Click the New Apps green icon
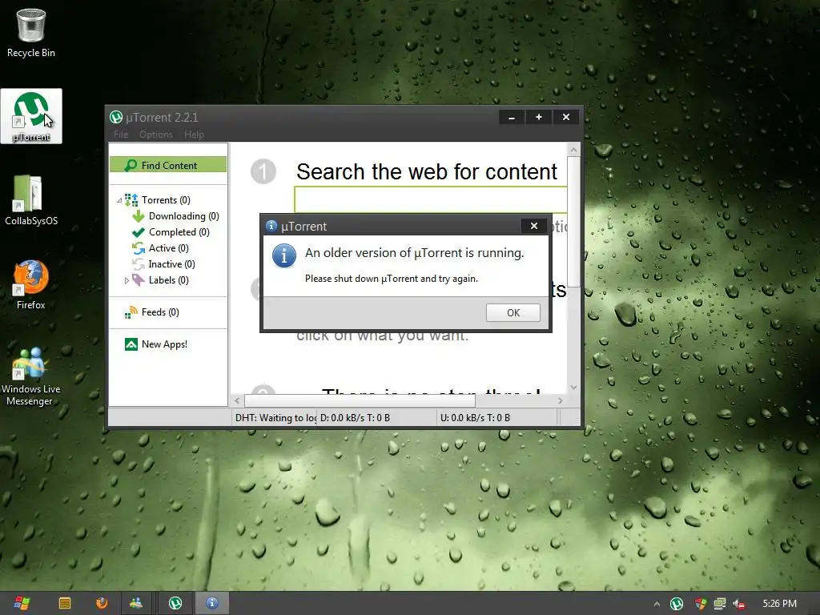 point(131,344)
